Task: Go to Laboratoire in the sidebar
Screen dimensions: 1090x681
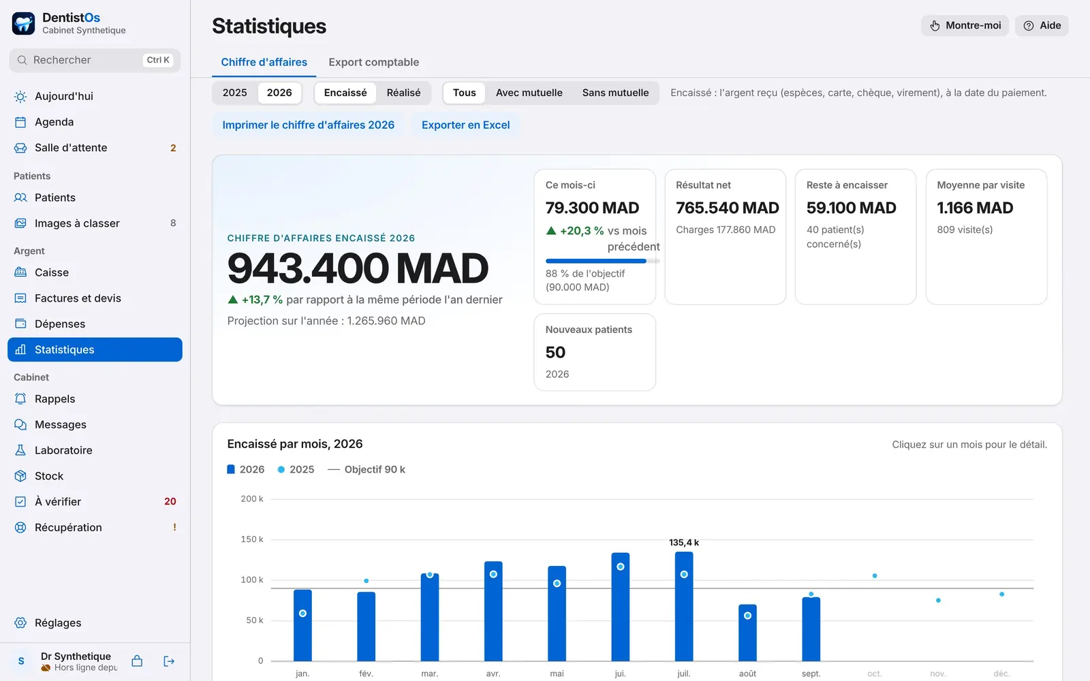Action: [95, 450]
